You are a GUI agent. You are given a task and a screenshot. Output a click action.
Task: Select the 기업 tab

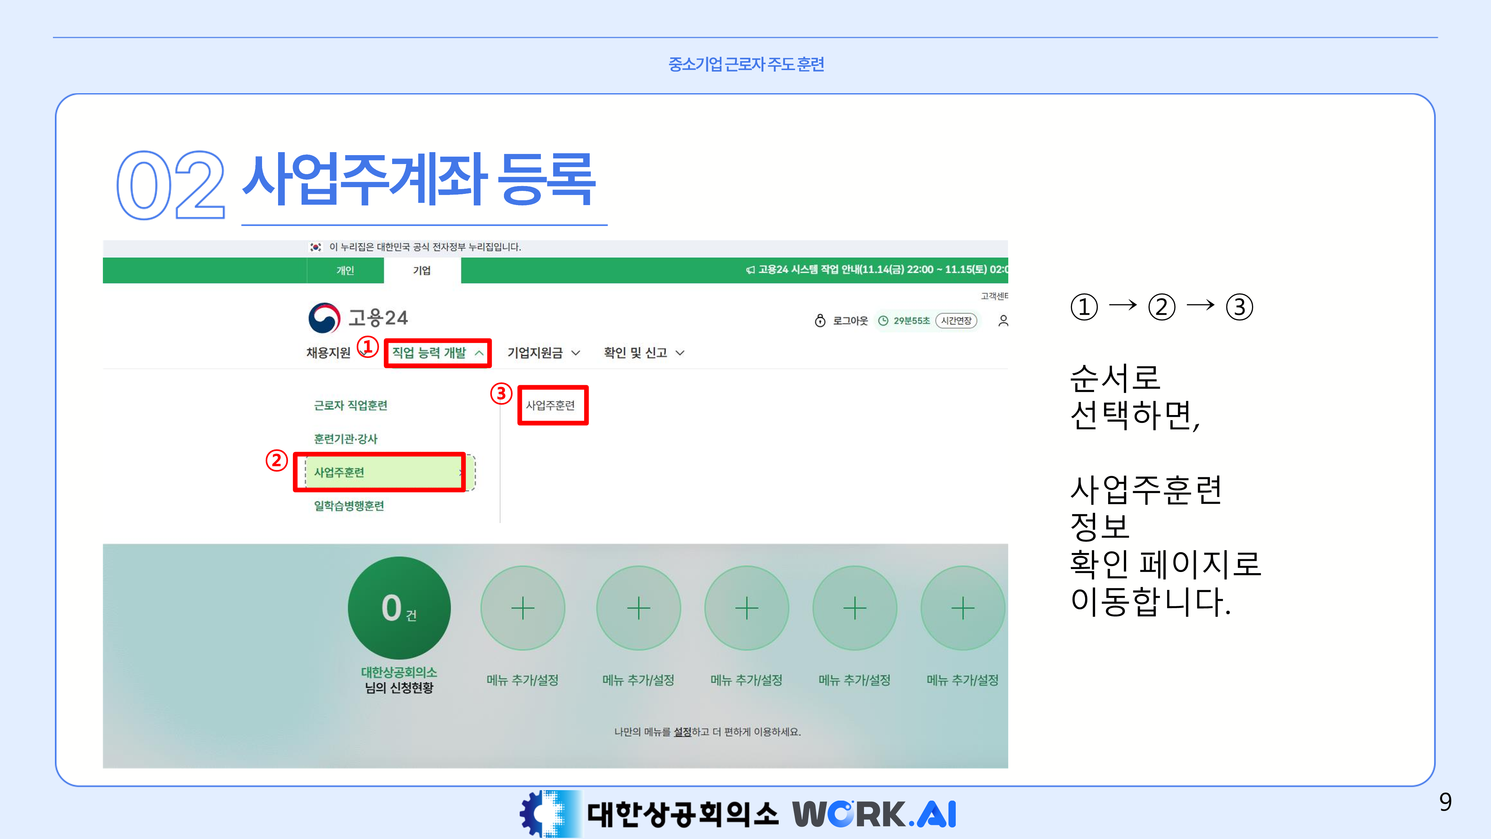click(x=422, y=270)
